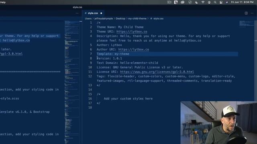Viewport: 257px width, 144px height.
Task: Click line number 18 in the gutter
Action: (90, 108)
